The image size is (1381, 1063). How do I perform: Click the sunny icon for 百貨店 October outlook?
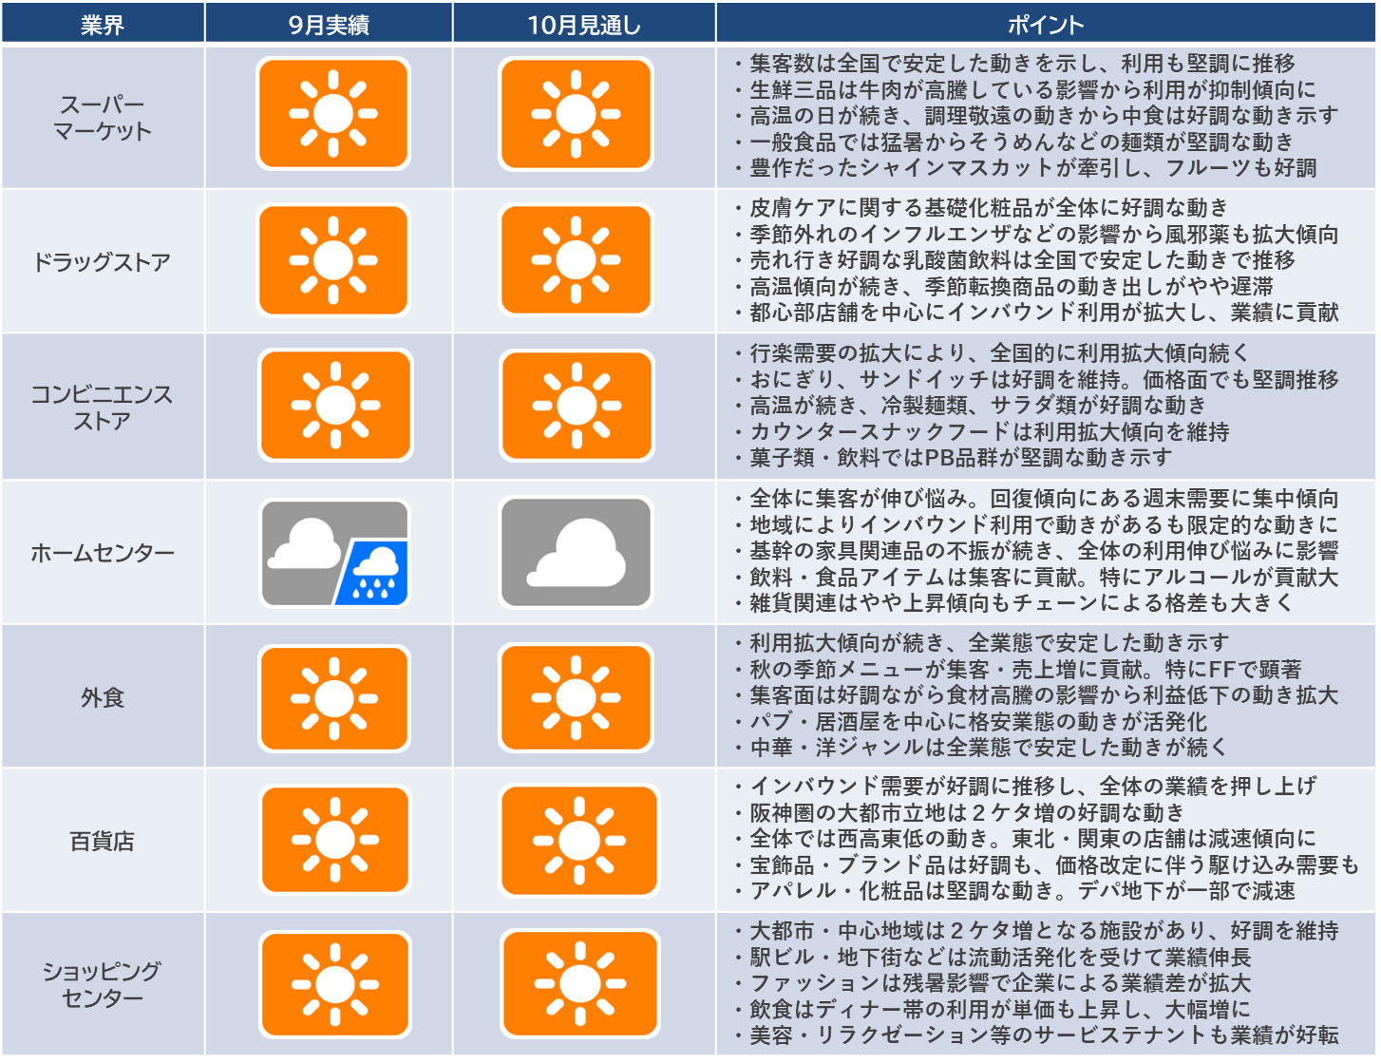click(x=576, y=840)
